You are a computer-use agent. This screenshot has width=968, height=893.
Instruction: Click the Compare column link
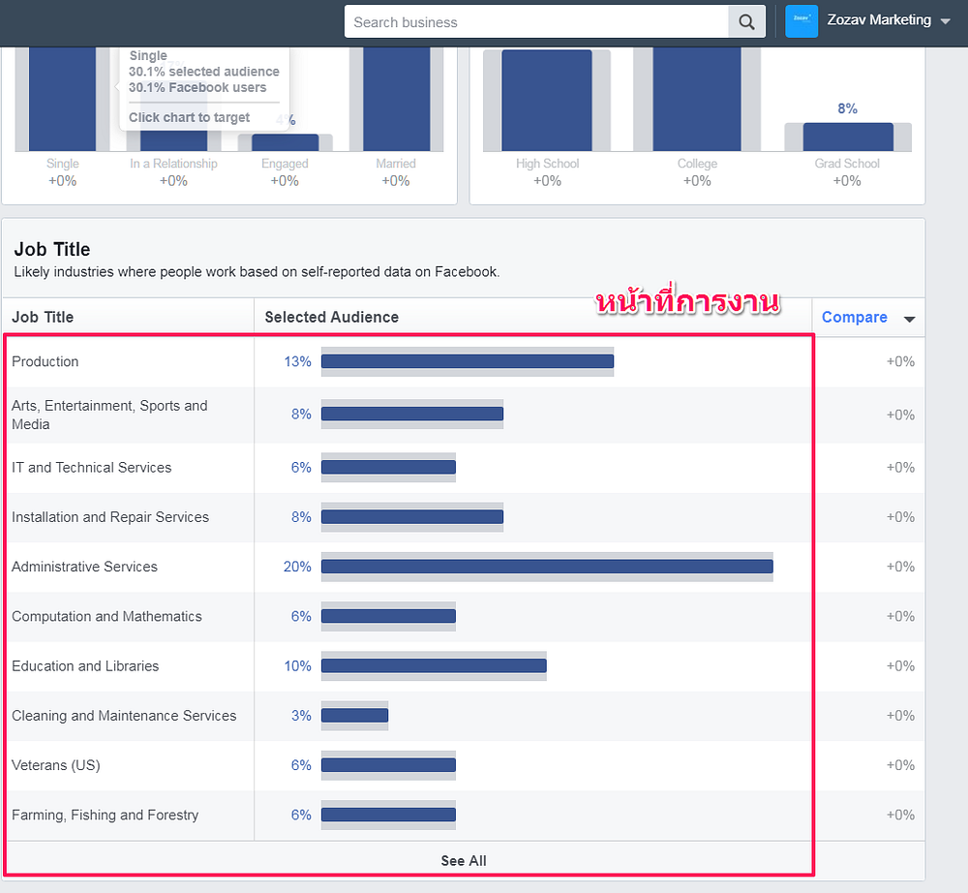click(854, 318)
